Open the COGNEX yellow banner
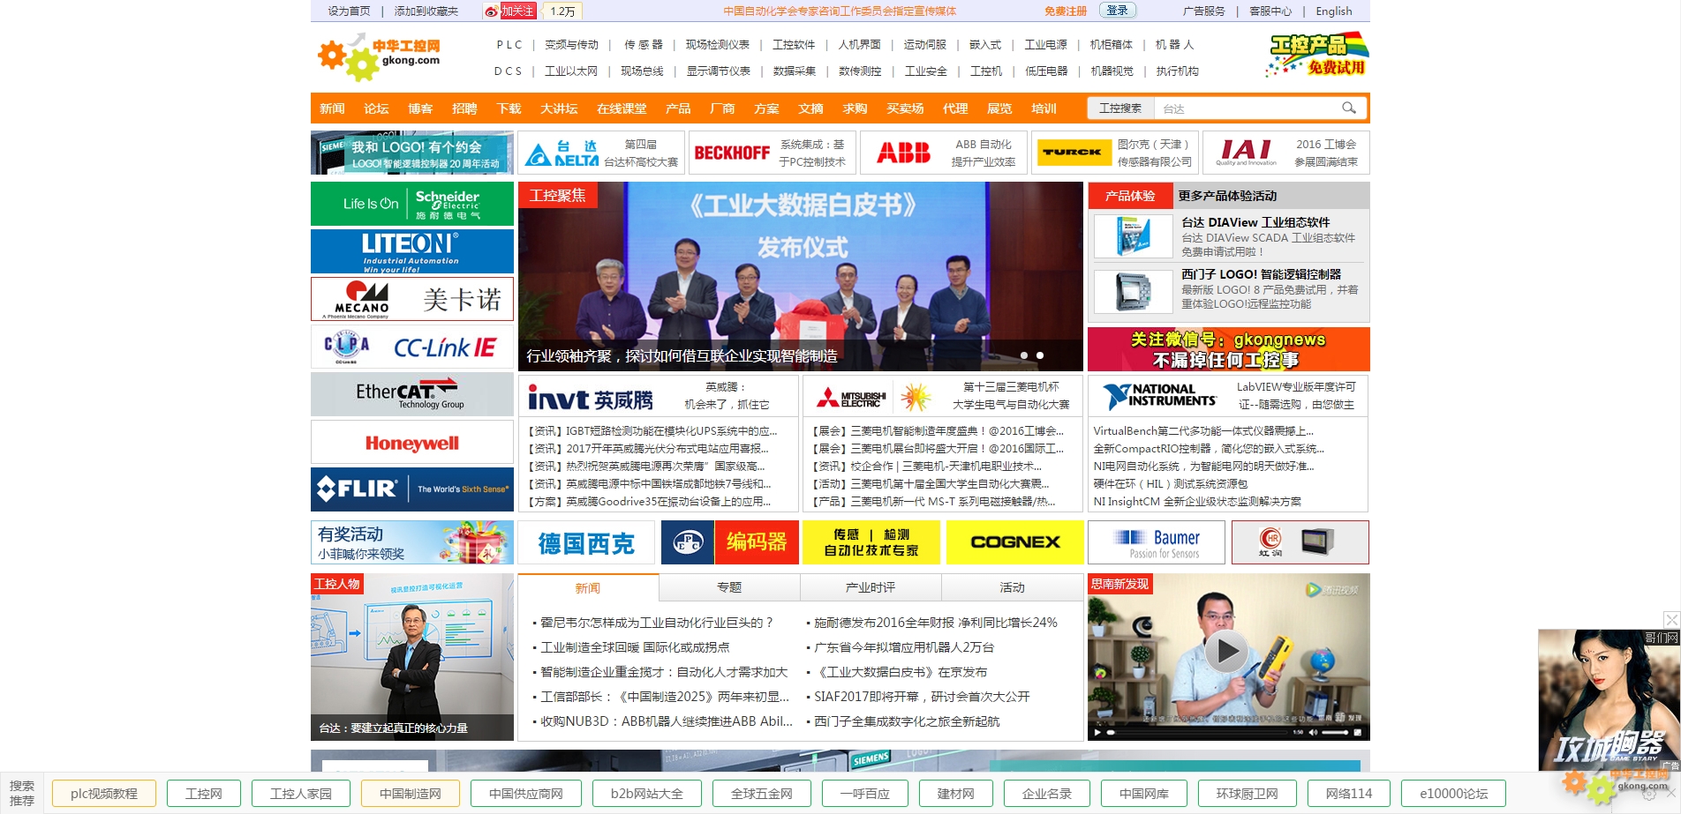The image size is (1681, 814). tap(1014, 542)
